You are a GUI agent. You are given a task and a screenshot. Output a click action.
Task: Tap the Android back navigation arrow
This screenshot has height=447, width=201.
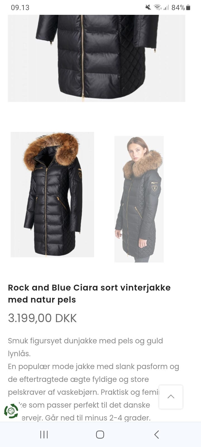[x=157, y=434]
